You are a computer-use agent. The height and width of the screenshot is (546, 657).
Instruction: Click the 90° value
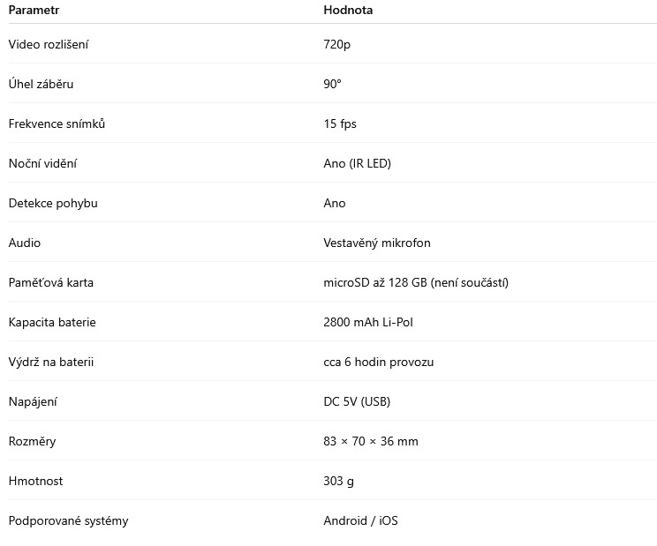click(332, 84)
